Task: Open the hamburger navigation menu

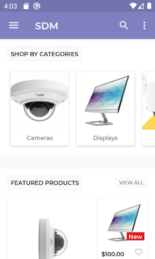Action: tap(14, 26)
